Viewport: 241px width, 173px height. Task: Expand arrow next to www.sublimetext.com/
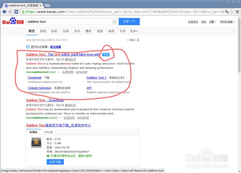pyautogui.click(x=58, y=72)
